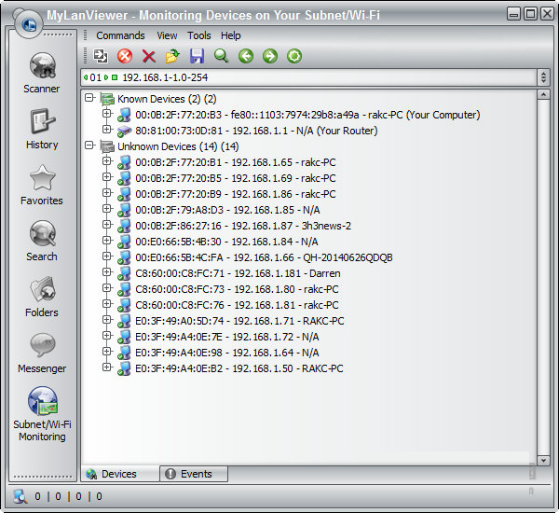559x513 pixels.
Task: Go to Favorites in the sidebar
Action: tap(41, 185)
